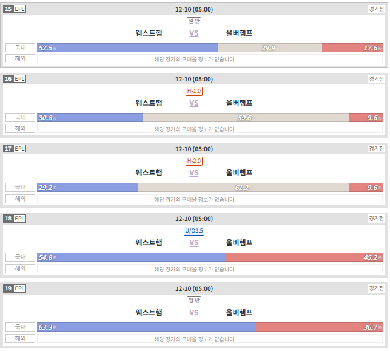Open the VS link for match 19
This screenshot has height=351, width=390.
coord(193,312)
